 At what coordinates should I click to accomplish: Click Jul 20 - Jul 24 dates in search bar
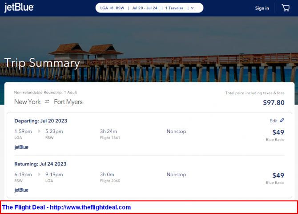pos(145,8)
